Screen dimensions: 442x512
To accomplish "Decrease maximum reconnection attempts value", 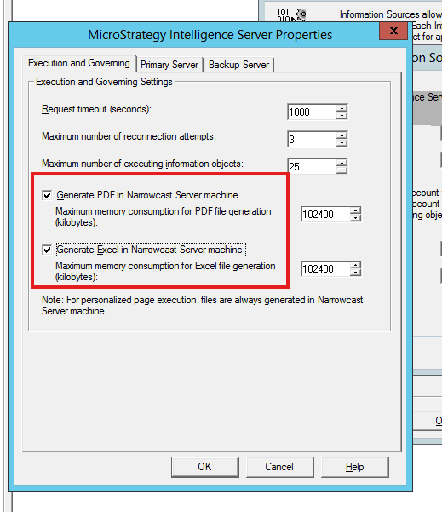I will [x=342, y=142].
